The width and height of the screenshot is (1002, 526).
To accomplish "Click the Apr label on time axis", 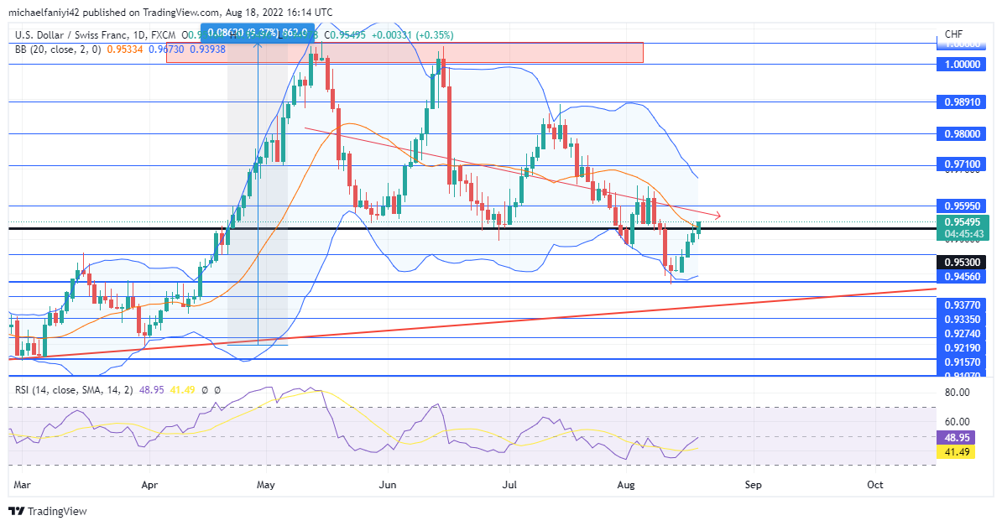I will [x=149, y=484].
